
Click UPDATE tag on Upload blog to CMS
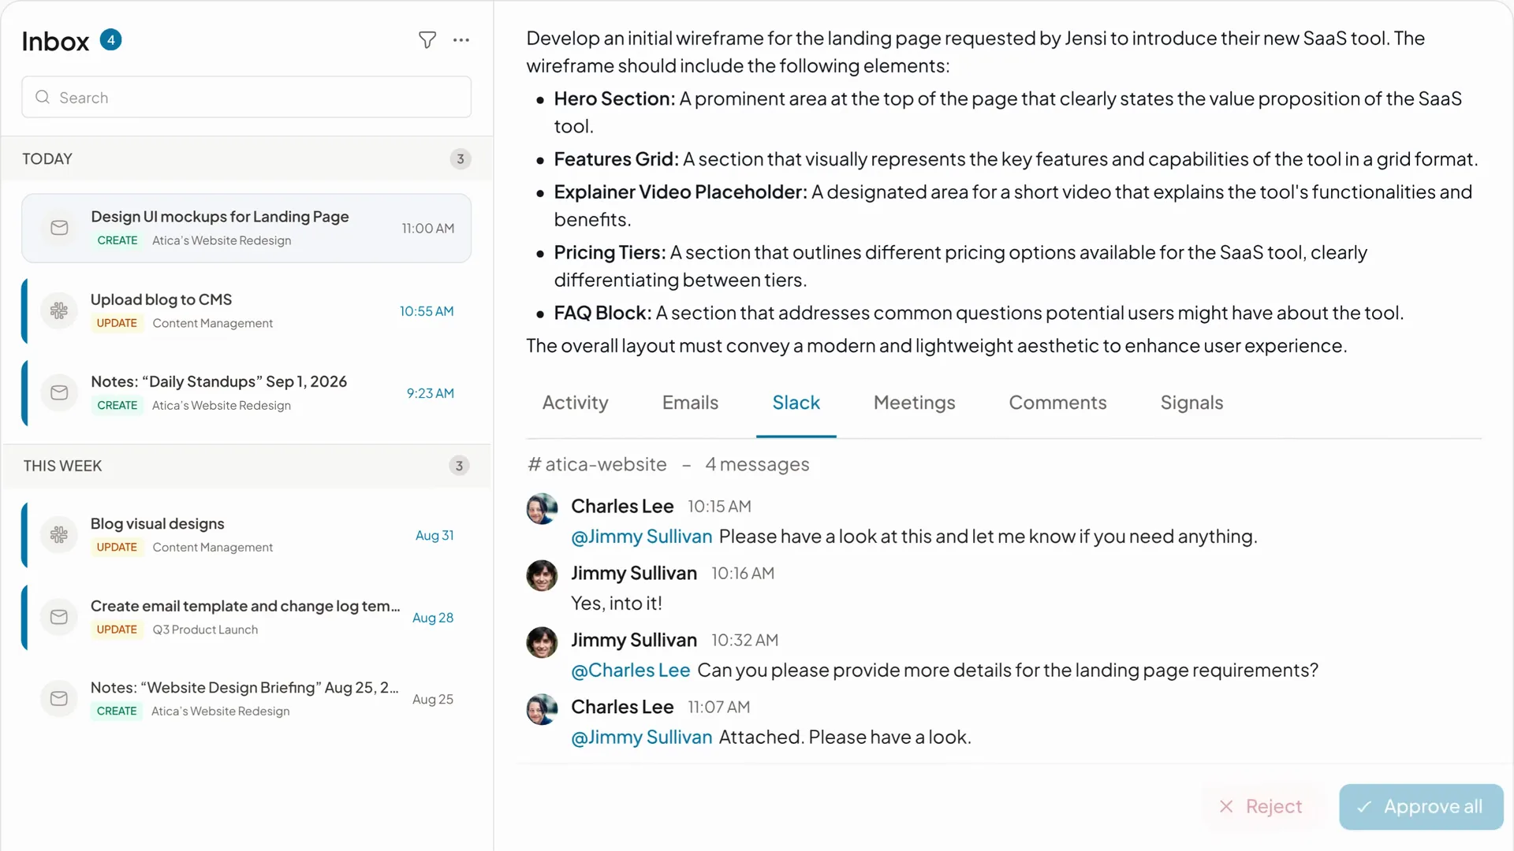coord(117,323)
